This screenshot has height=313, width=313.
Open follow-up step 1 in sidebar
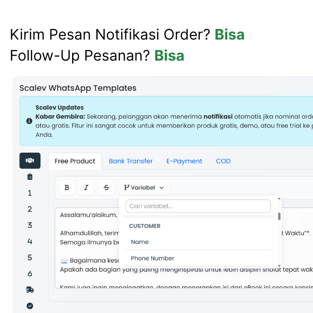click(30, 193)
